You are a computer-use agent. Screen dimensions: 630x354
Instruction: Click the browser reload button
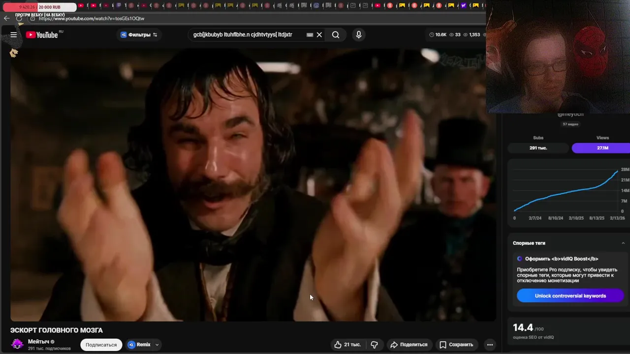pyautogui.click(x=20, y=19)
